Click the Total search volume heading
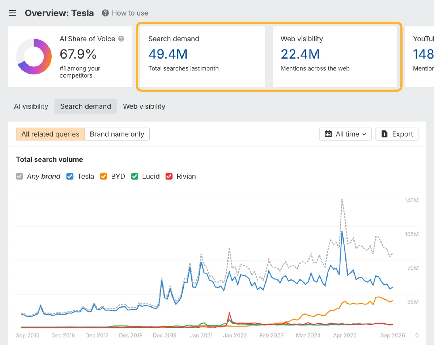 coord(50,159)
